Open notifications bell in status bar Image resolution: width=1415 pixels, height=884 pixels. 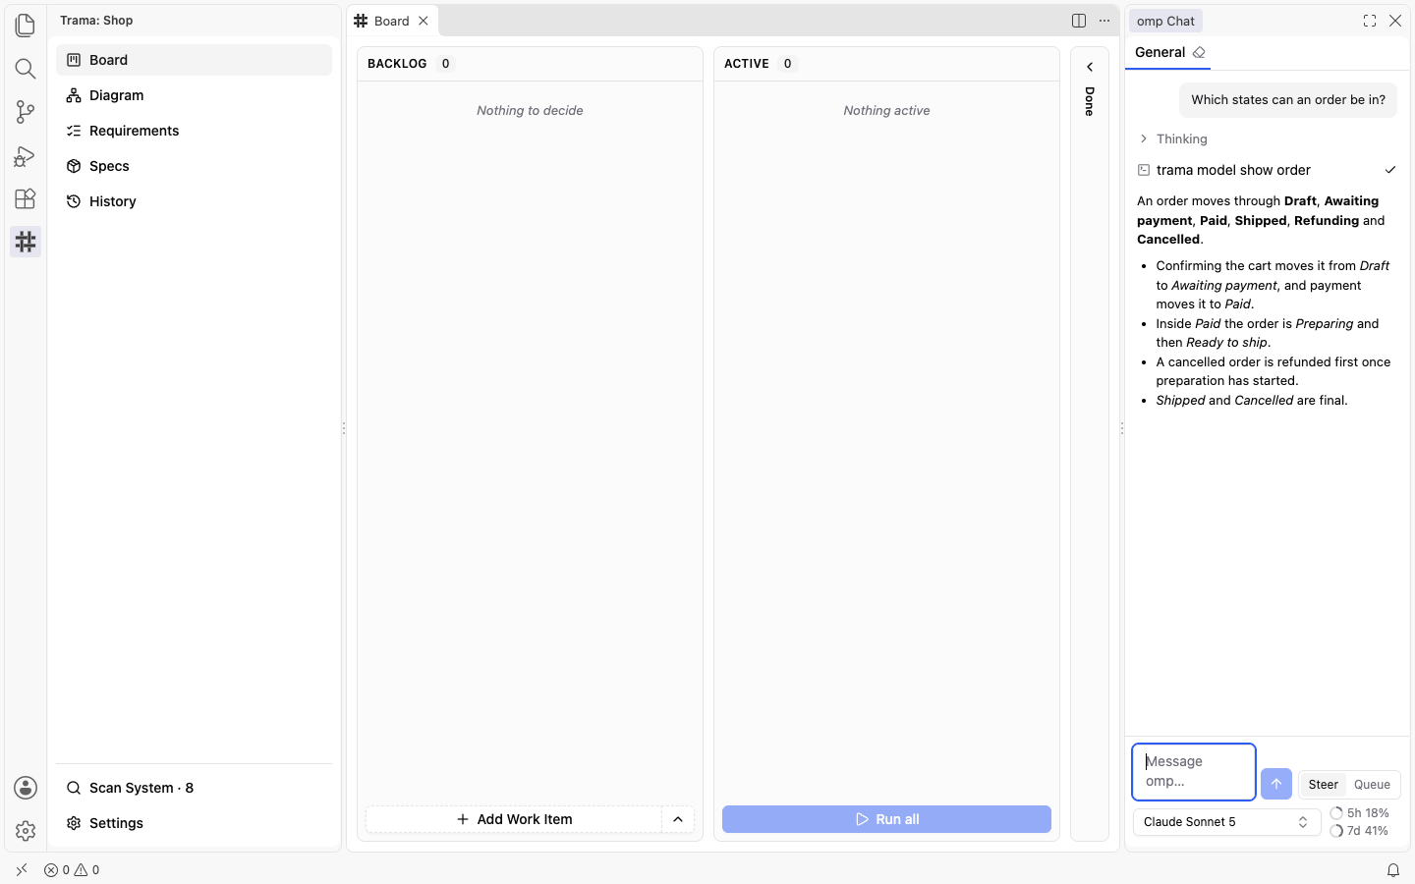[x=1393, y=870]
